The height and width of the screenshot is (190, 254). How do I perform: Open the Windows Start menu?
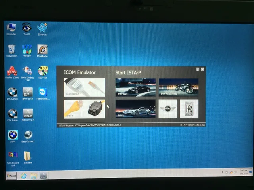12,176
